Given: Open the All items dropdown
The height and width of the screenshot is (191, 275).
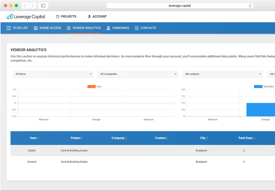Looking at the screenshot, I should point(53,74).
